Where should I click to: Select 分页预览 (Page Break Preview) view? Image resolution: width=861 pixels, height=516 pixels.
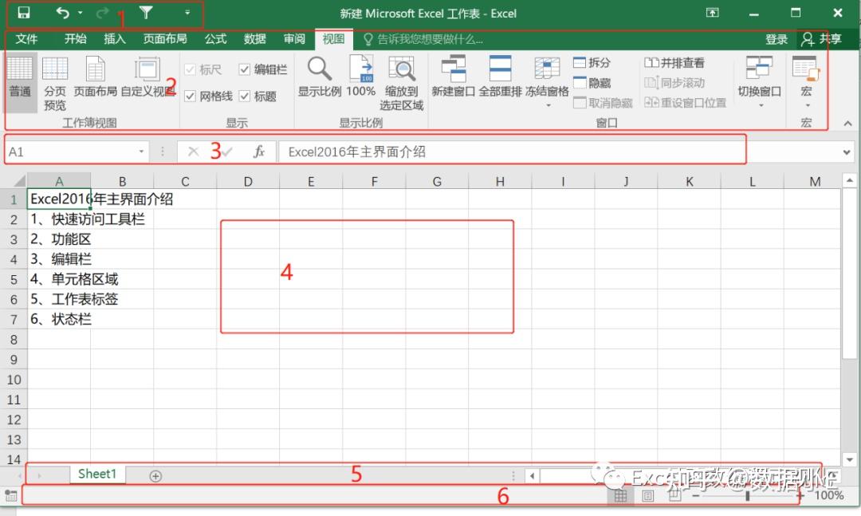(54, 80)
